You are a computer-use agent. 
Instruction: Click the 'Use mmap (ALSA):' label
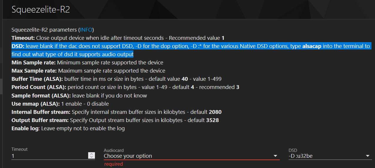(x=35, y=104)
